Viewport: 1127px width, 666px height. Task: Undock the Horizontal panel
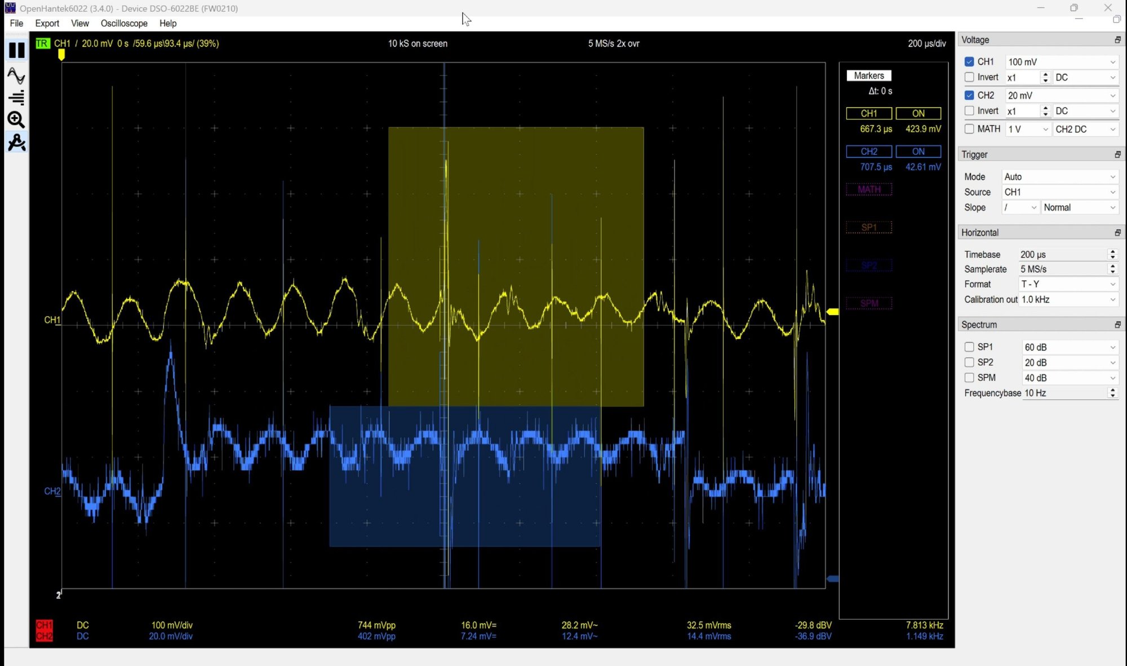pyautogui.click(x=1117, y=232)
